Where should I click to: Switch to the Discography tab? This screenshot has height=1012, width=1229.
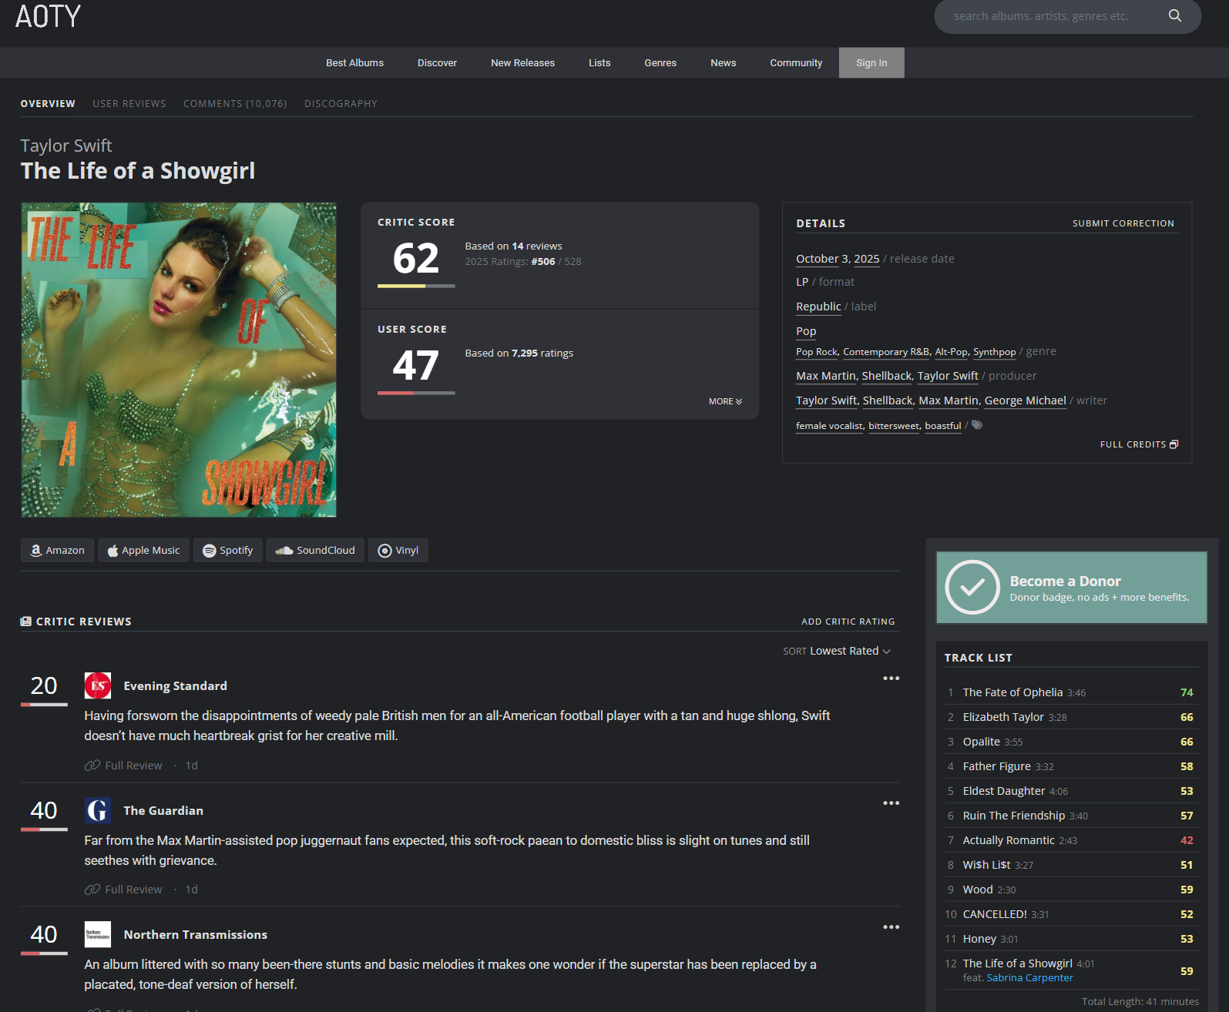click(341, 104)
